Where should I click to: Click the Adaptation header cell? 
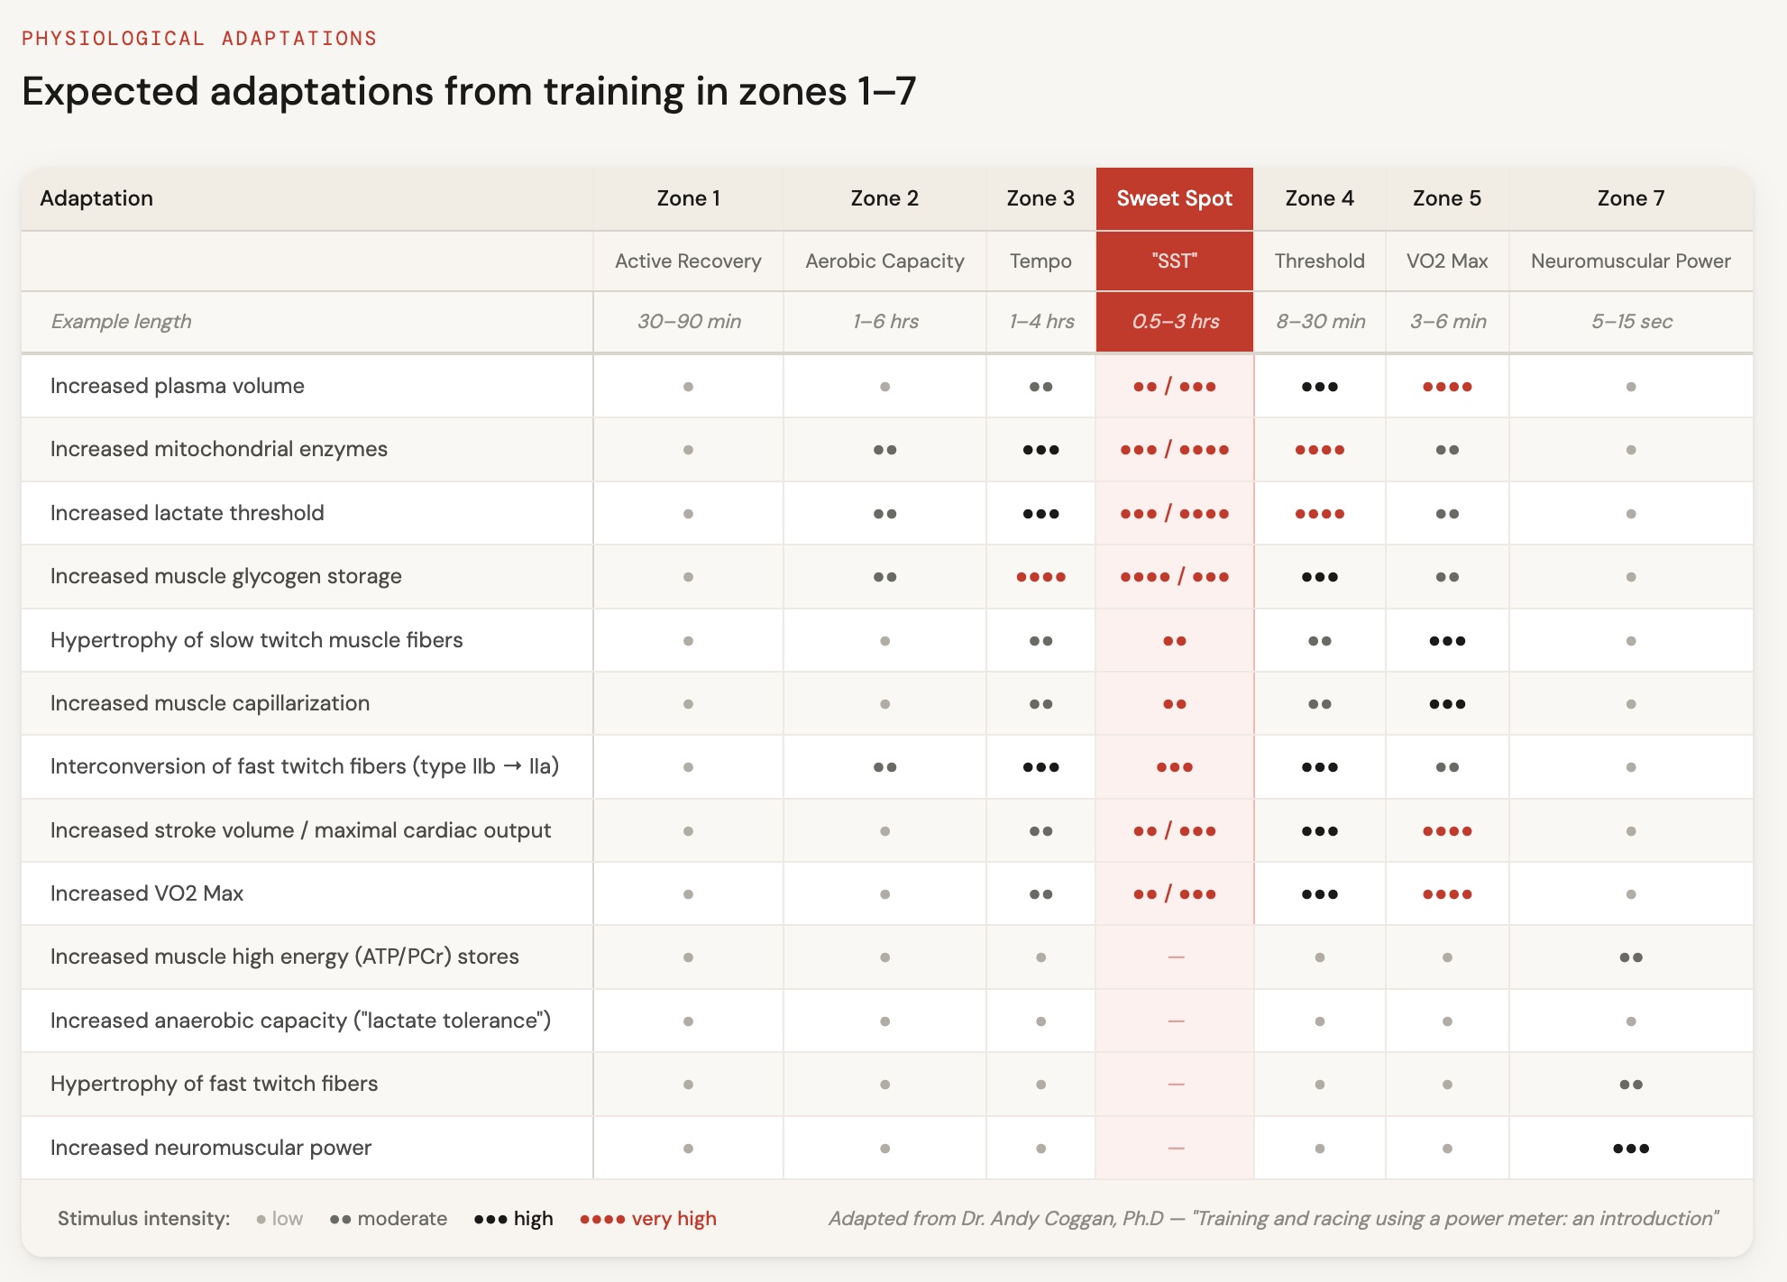[96, 198]
